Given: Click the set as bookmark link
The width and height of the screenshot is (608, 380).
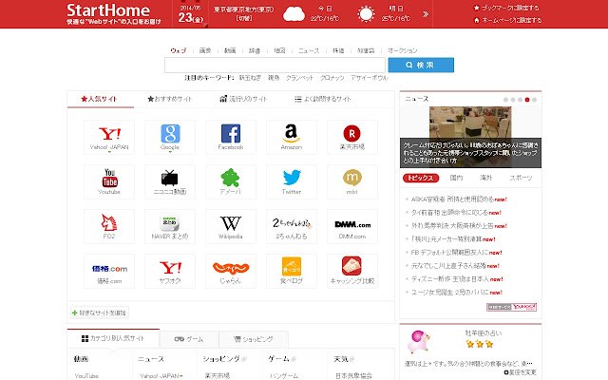Looking at the screenshot, I should point(506,8).
